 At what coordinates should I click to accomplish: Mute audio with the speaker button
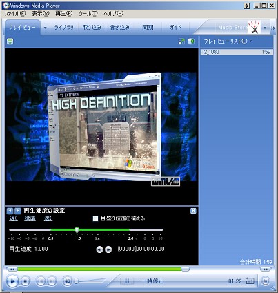coord(67,281)
